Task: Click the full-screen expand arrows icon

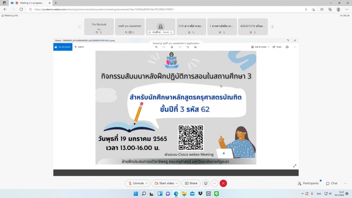Action: coord(295,166)
